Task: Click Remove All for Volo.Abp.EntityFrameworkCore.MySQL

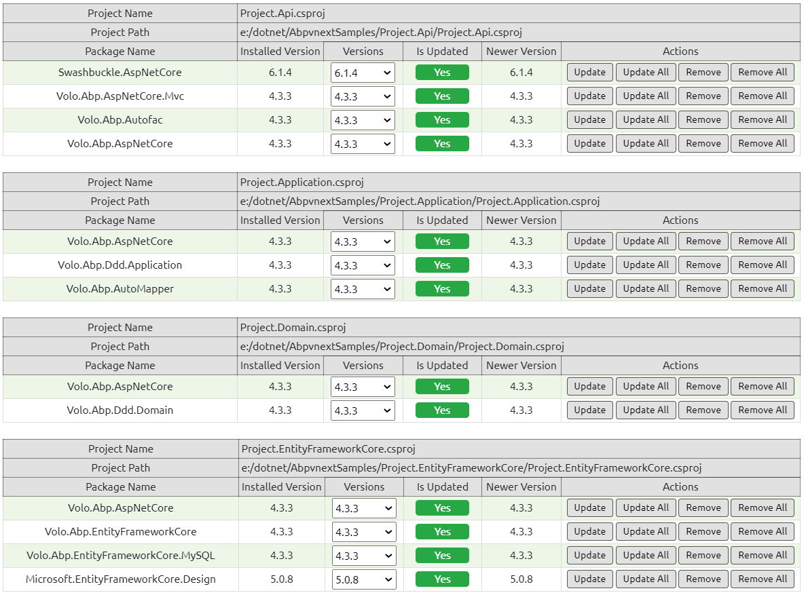Action: pyautogui.click(x=763, y=555)
